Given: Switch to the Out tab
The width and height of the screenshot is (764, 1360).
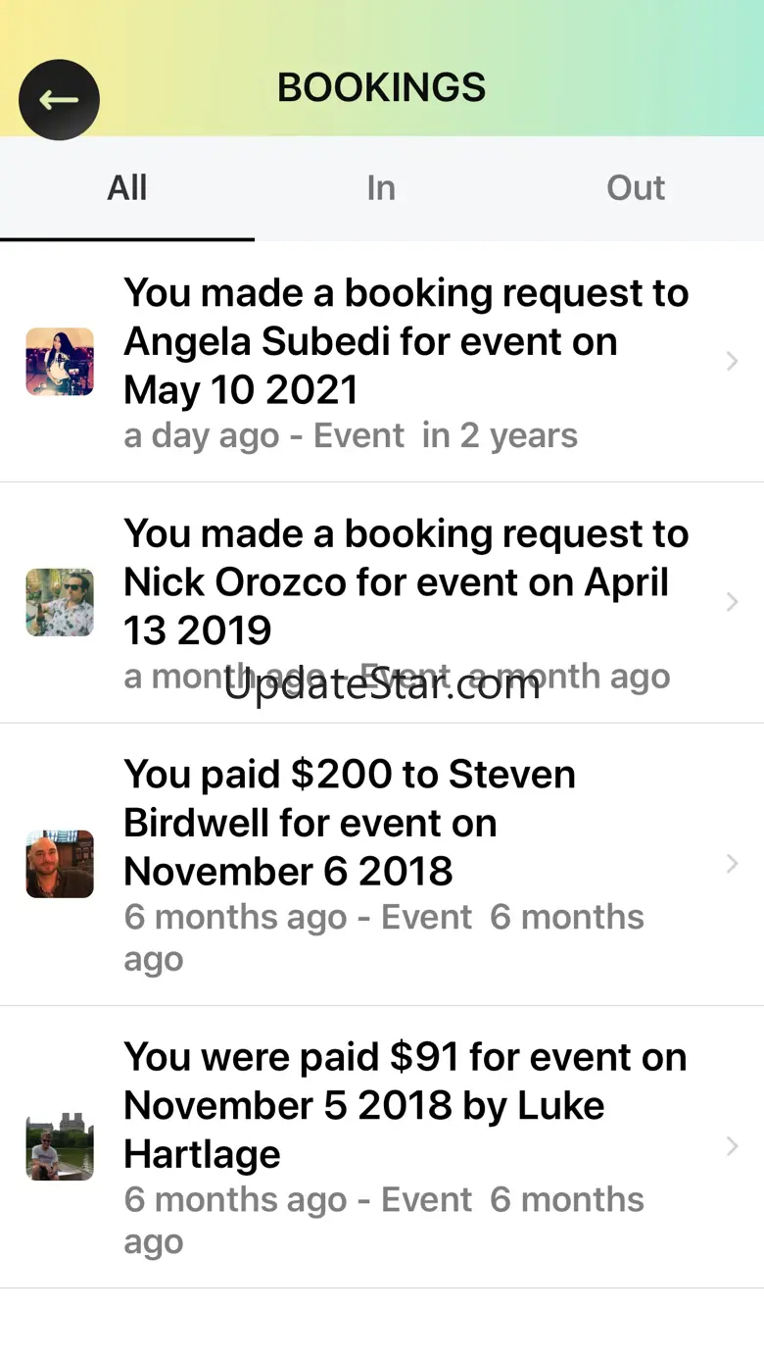Looking at the screenshot, I should (636, 188).
